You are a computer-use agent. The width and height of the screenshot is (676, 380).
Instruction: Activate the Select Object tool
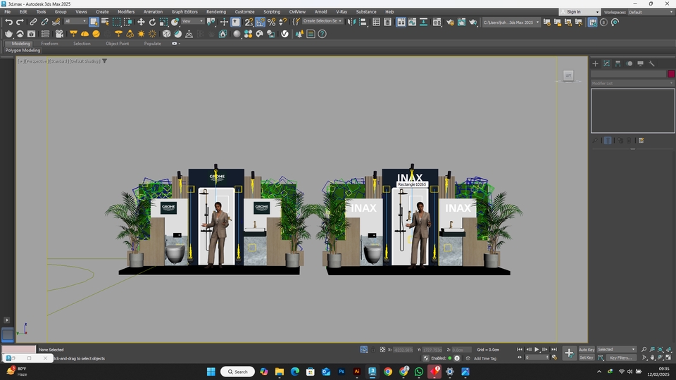pyautogui.click(x=94, y=22)
